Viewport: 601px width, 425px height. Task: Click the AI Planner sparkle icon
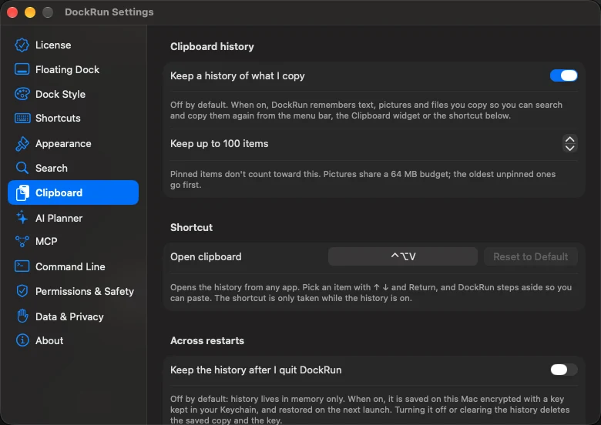tap(22, 217)
